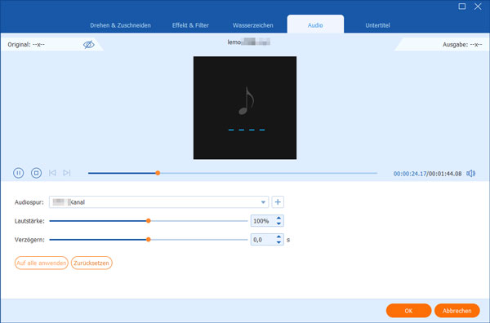This screenshot has width=490, height=323.
Task: Click the Auf alle anwenden button
Action: (x=42, y=263)
